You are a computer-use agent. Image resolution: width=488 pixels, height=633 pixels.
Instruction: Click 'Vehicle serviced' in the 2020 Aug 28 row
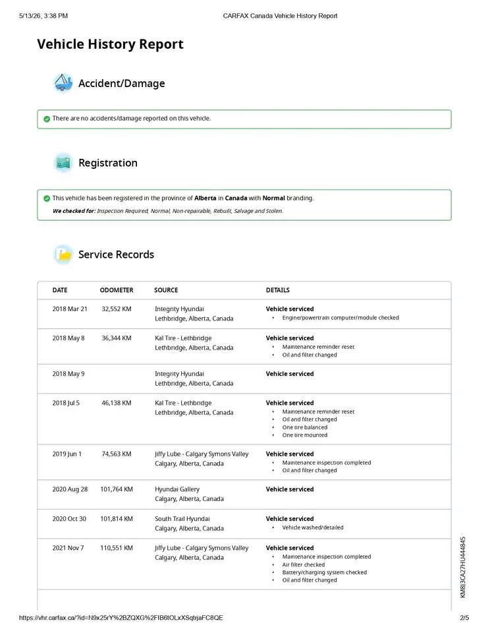(290, 489)
